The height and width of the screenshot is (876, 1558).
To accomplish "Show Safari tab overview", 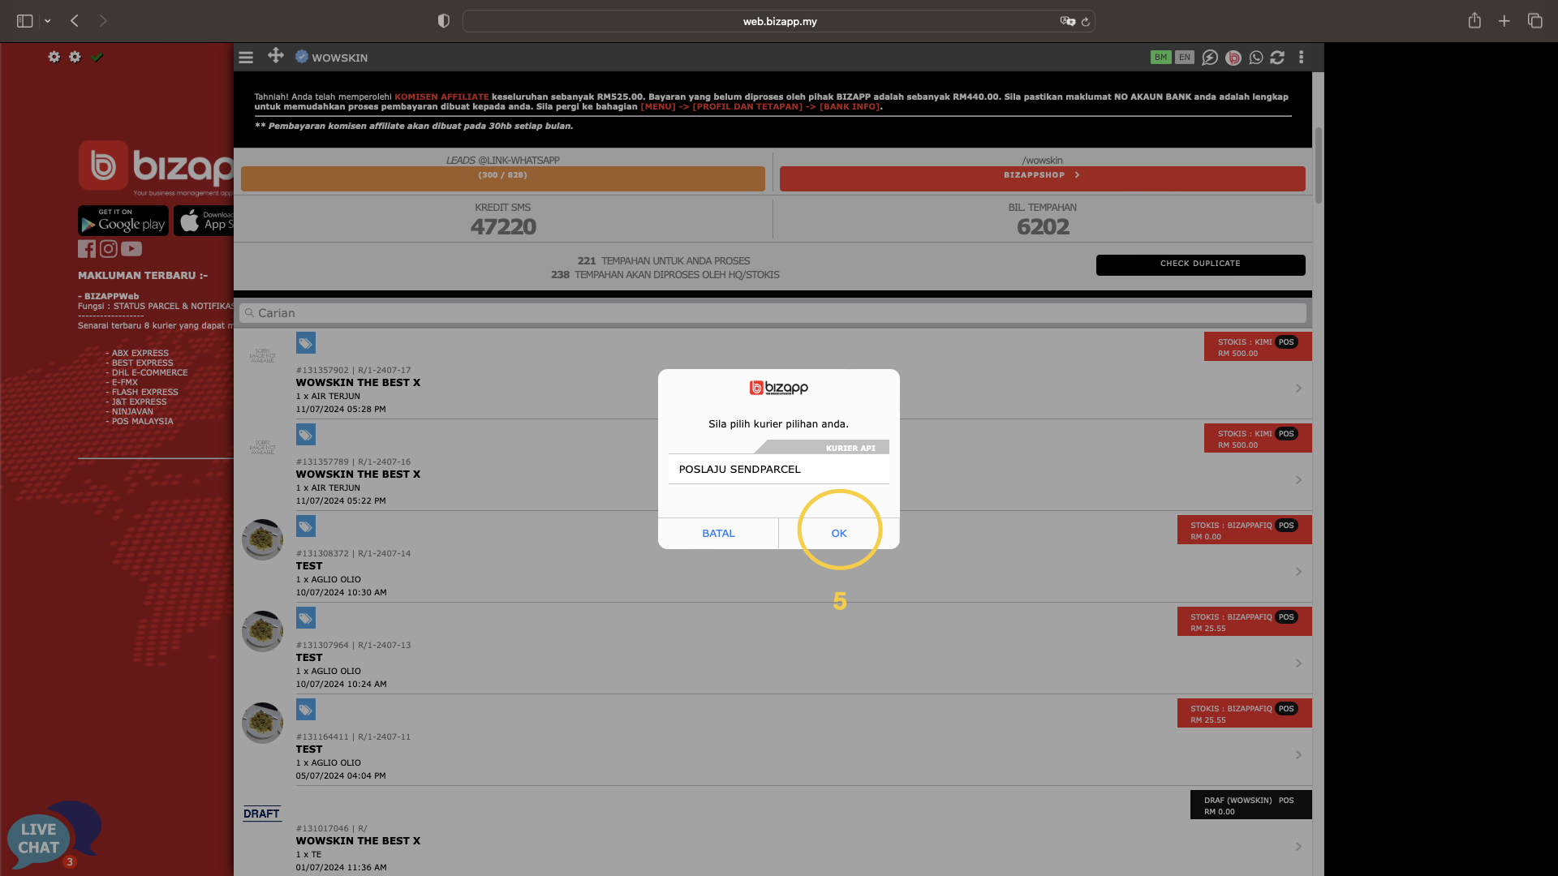I will point(1534,21).
